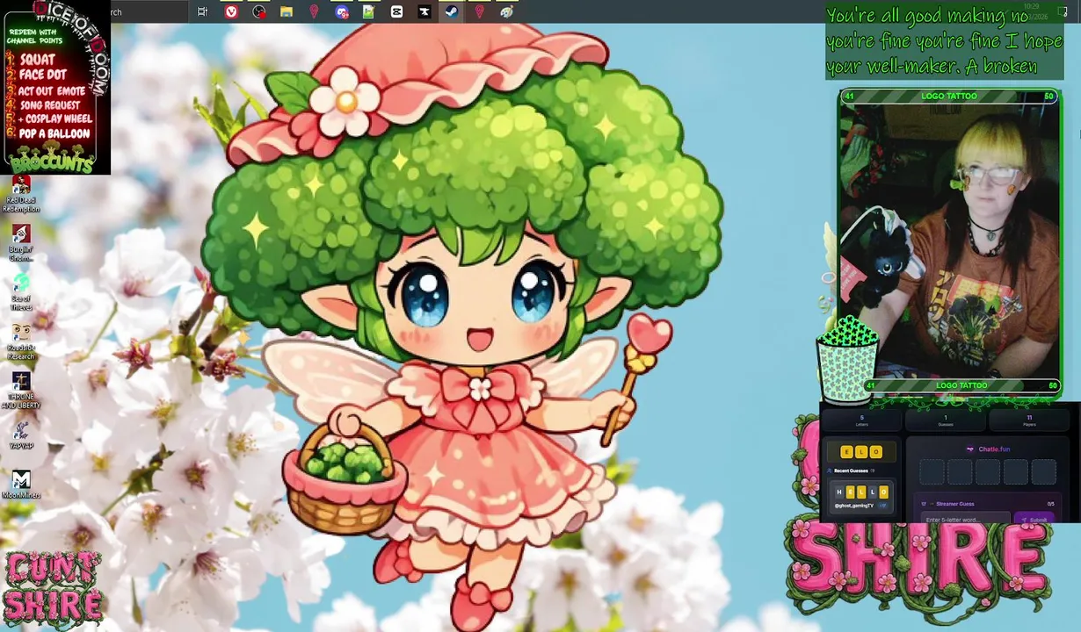Click the Recent Guesses heading
1081x632 pixels.
point(851,470)
